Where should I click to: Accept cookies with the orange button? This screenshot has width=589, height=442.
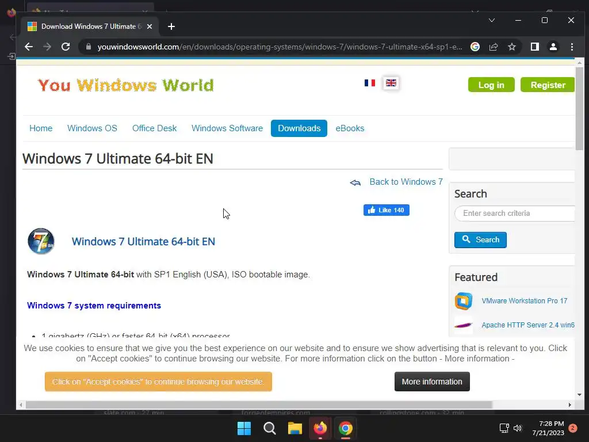coord(158,382)
